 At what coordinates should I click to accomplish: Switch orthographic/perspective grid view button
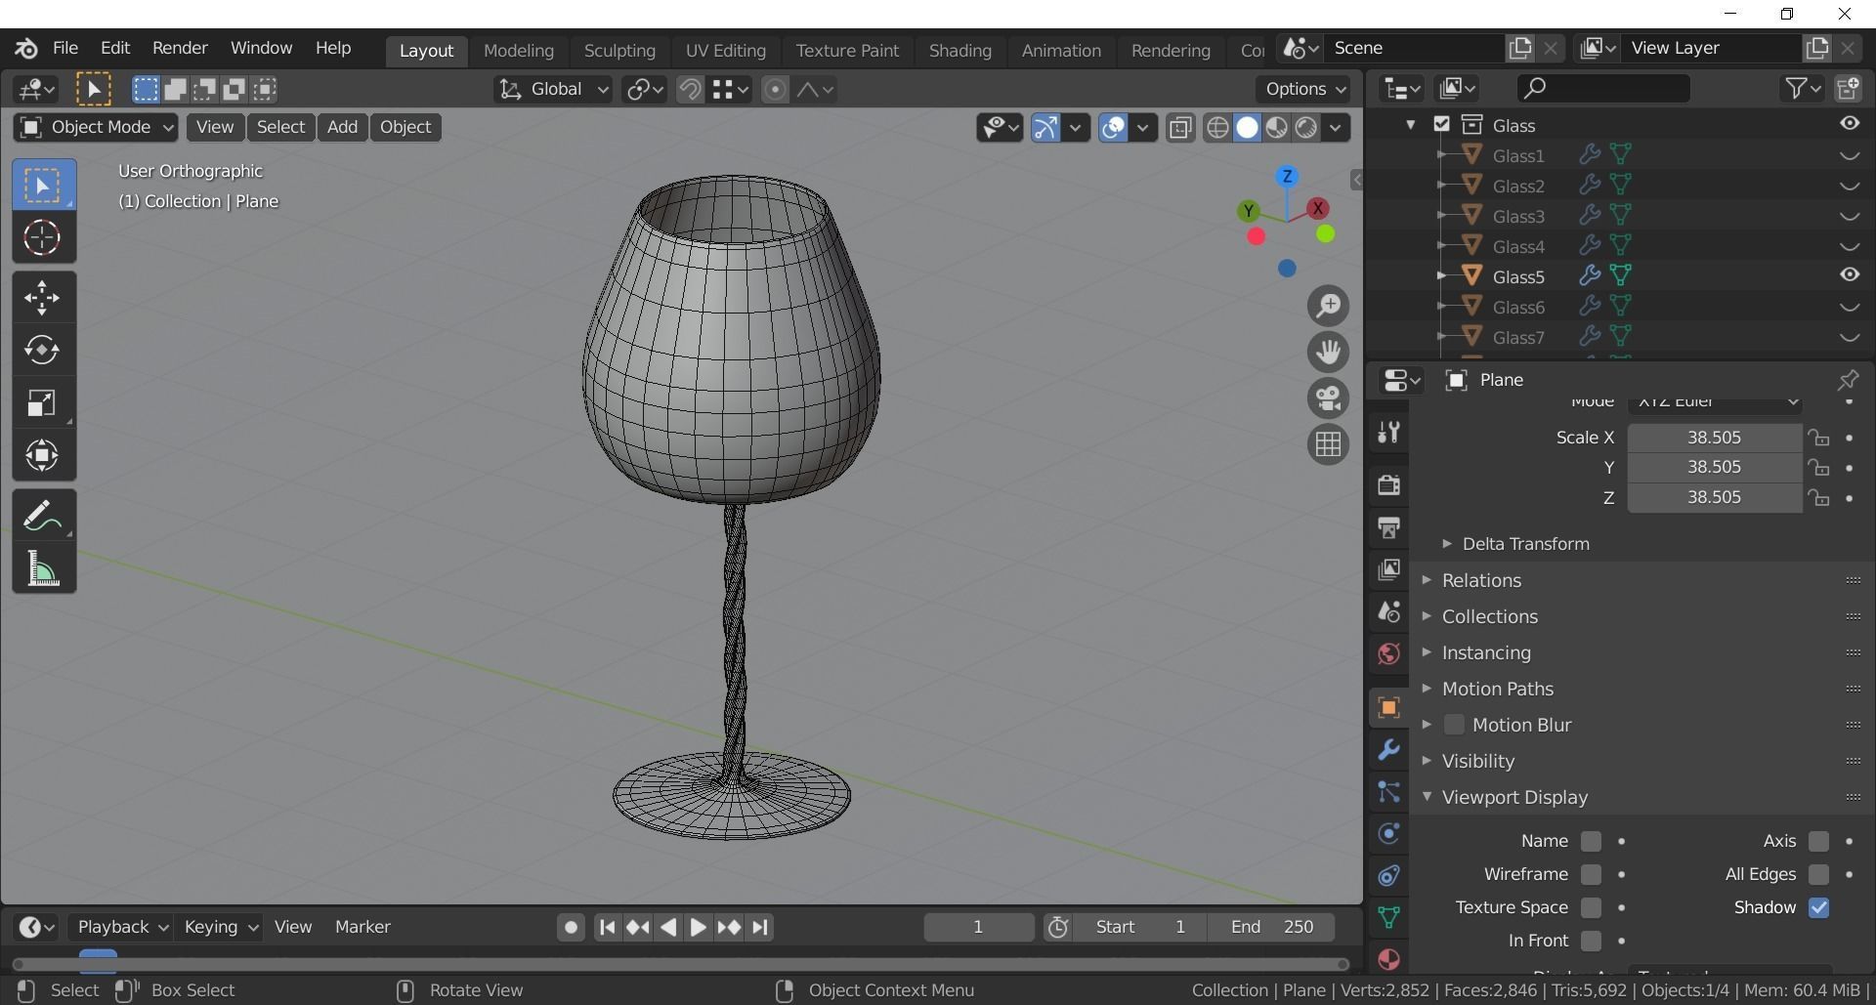(1328, 444)
